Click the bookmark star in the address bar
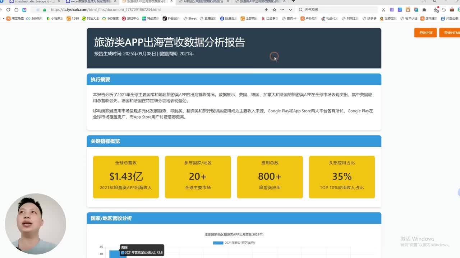 (x=274, y=10)
